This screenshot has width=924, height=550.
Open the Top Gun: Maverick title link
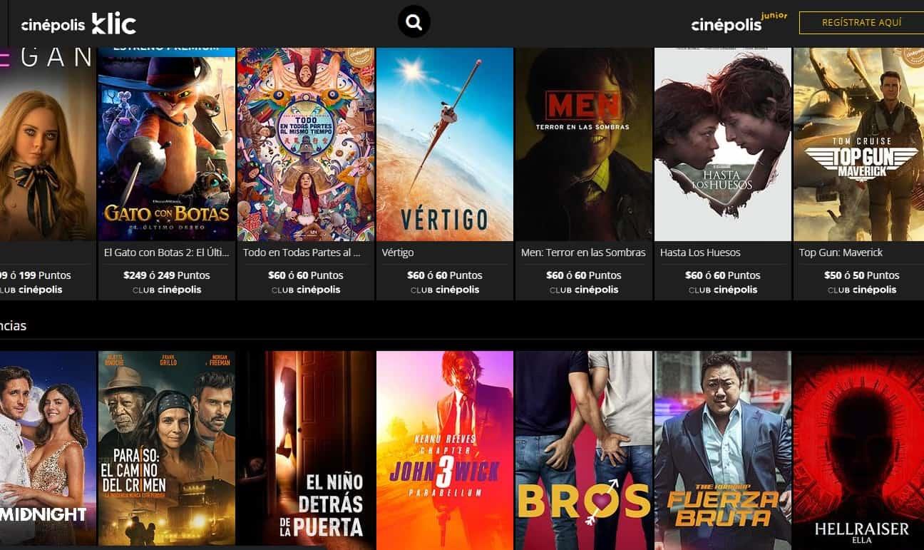(x=841, y=253)
